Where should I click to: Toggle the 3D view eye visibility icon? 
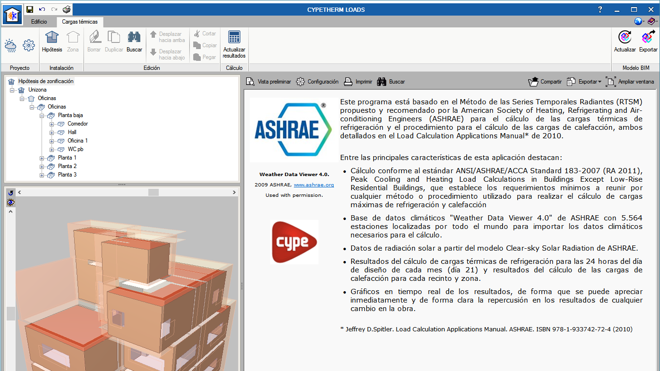point(11,202)
